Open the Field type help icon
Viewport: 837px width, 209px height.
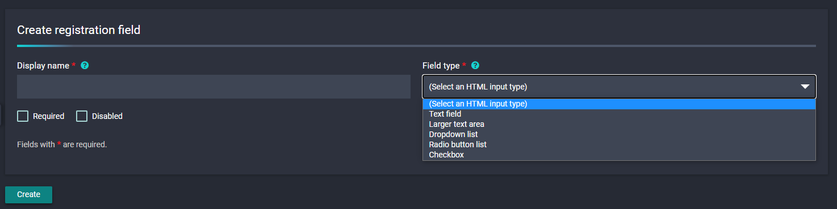[x=475, y=66]
